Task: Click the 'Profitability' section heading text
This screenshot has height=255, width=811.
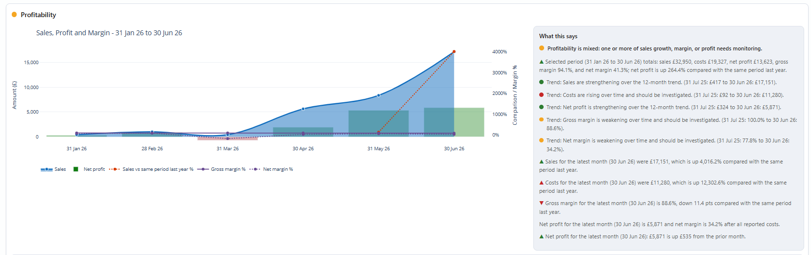Action: coord(38,15)
